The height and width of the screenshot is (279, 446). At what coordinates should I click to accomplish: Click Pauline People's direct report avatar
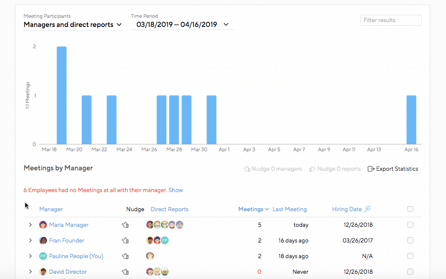click(x=150, y=256)
